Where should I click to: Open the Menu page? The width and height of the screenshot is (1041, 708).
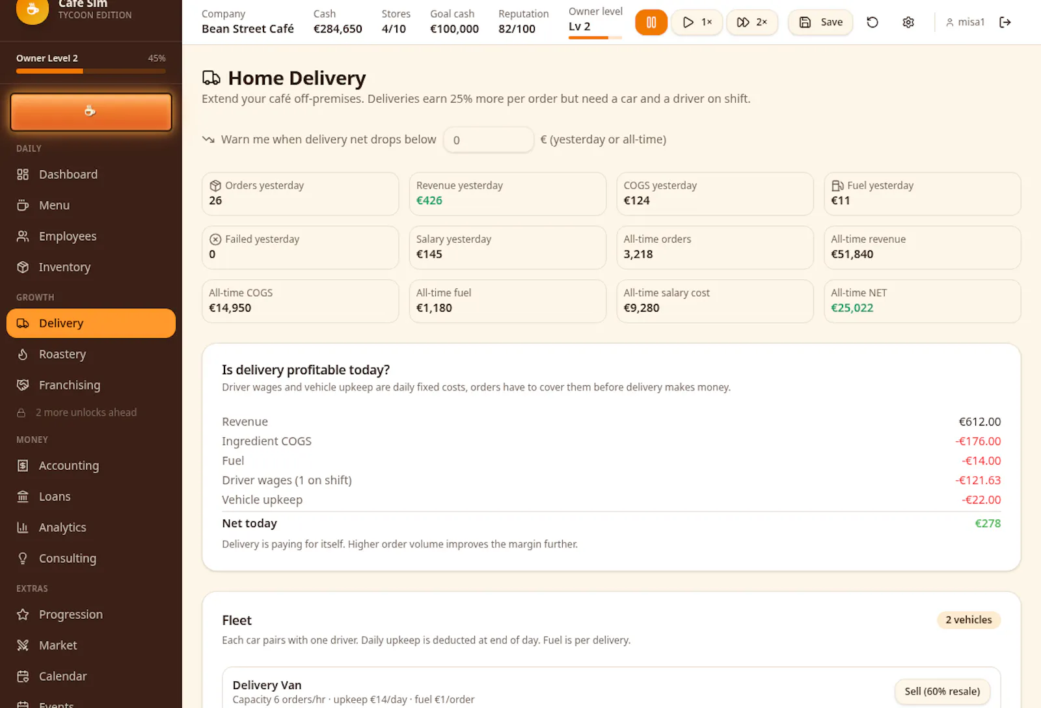(91, 205)
